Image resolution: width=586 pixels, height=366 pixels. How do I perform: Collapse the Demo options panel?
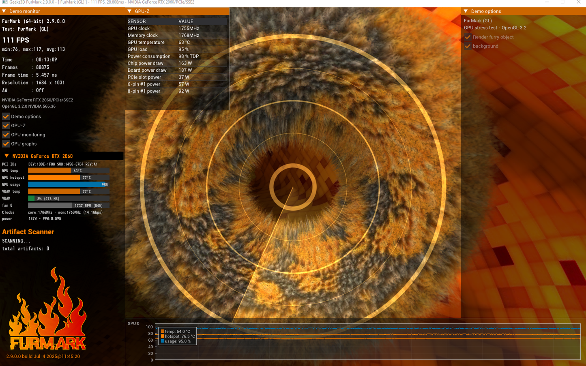coord(466,11)
